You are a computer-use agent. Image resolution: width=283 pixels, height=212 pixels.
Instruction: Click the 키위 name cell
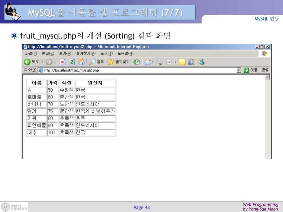[37, 118]
